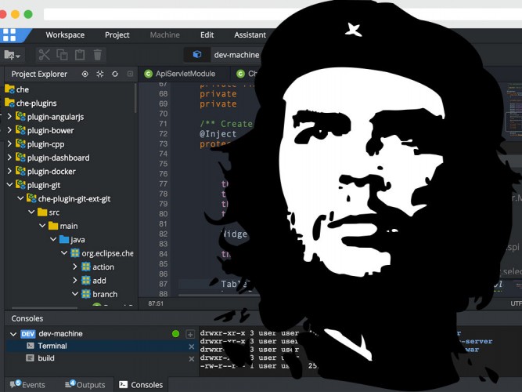The width and height of the screenshot is (522, 392).
Task: Click the refresh icon in Project Explorer header
Action: tap(115, 74)
